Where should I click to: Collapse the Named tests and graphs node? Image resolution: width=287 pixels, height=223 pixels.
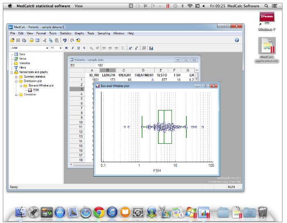pos(11,72)
